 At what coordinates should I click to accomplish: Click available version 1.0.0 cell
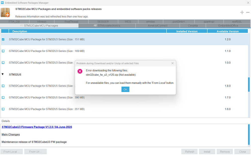[x=228, y=63]
